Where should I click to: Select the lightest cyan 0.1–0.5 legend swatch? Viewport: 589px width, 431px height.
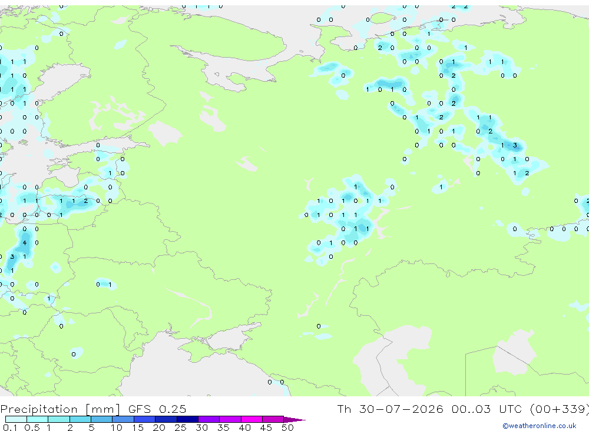coord(16,419)
